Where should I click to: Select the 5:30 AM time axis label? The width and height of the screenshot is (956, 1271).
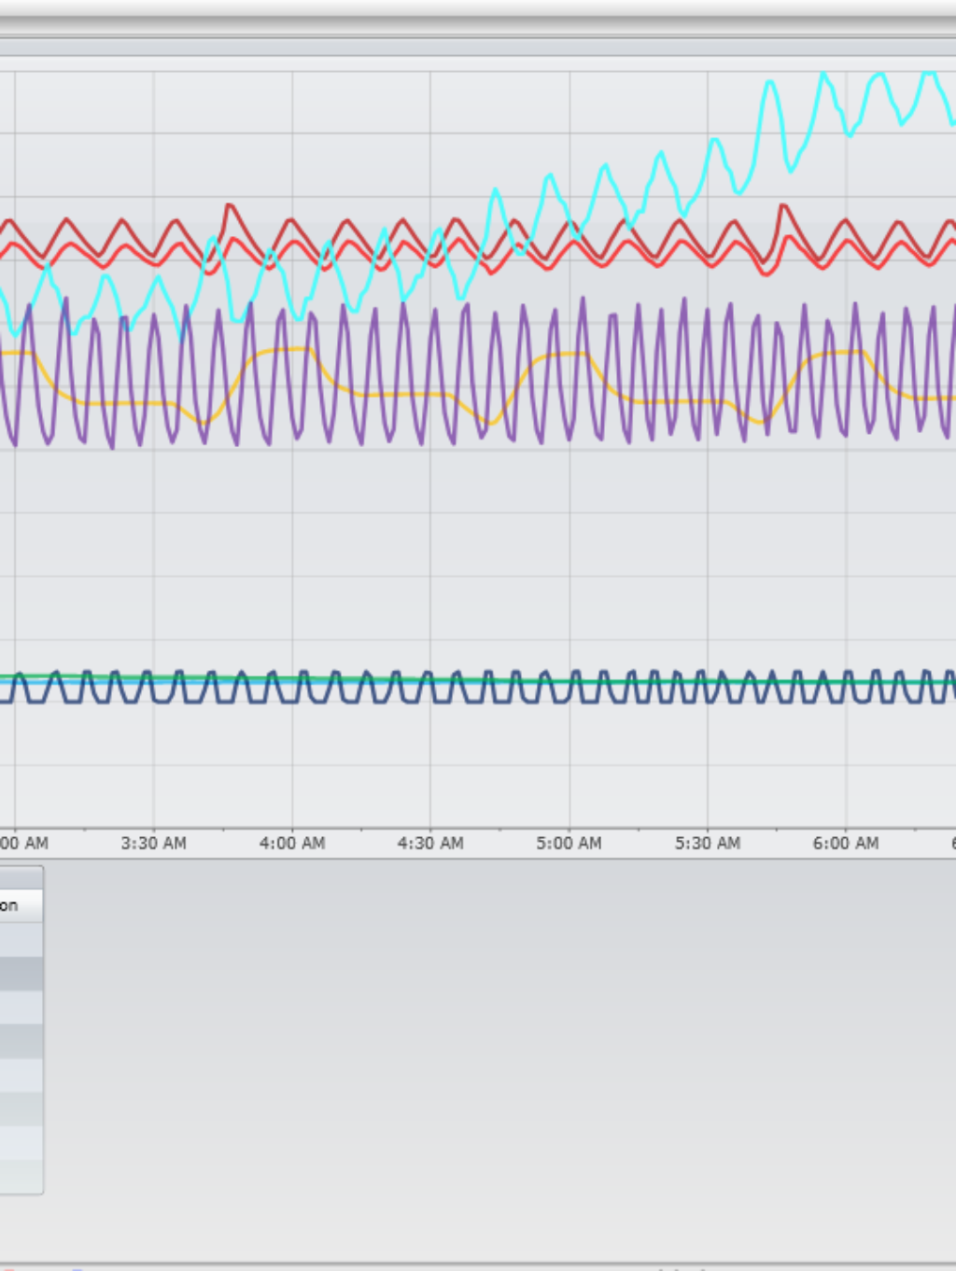(708, 843)
